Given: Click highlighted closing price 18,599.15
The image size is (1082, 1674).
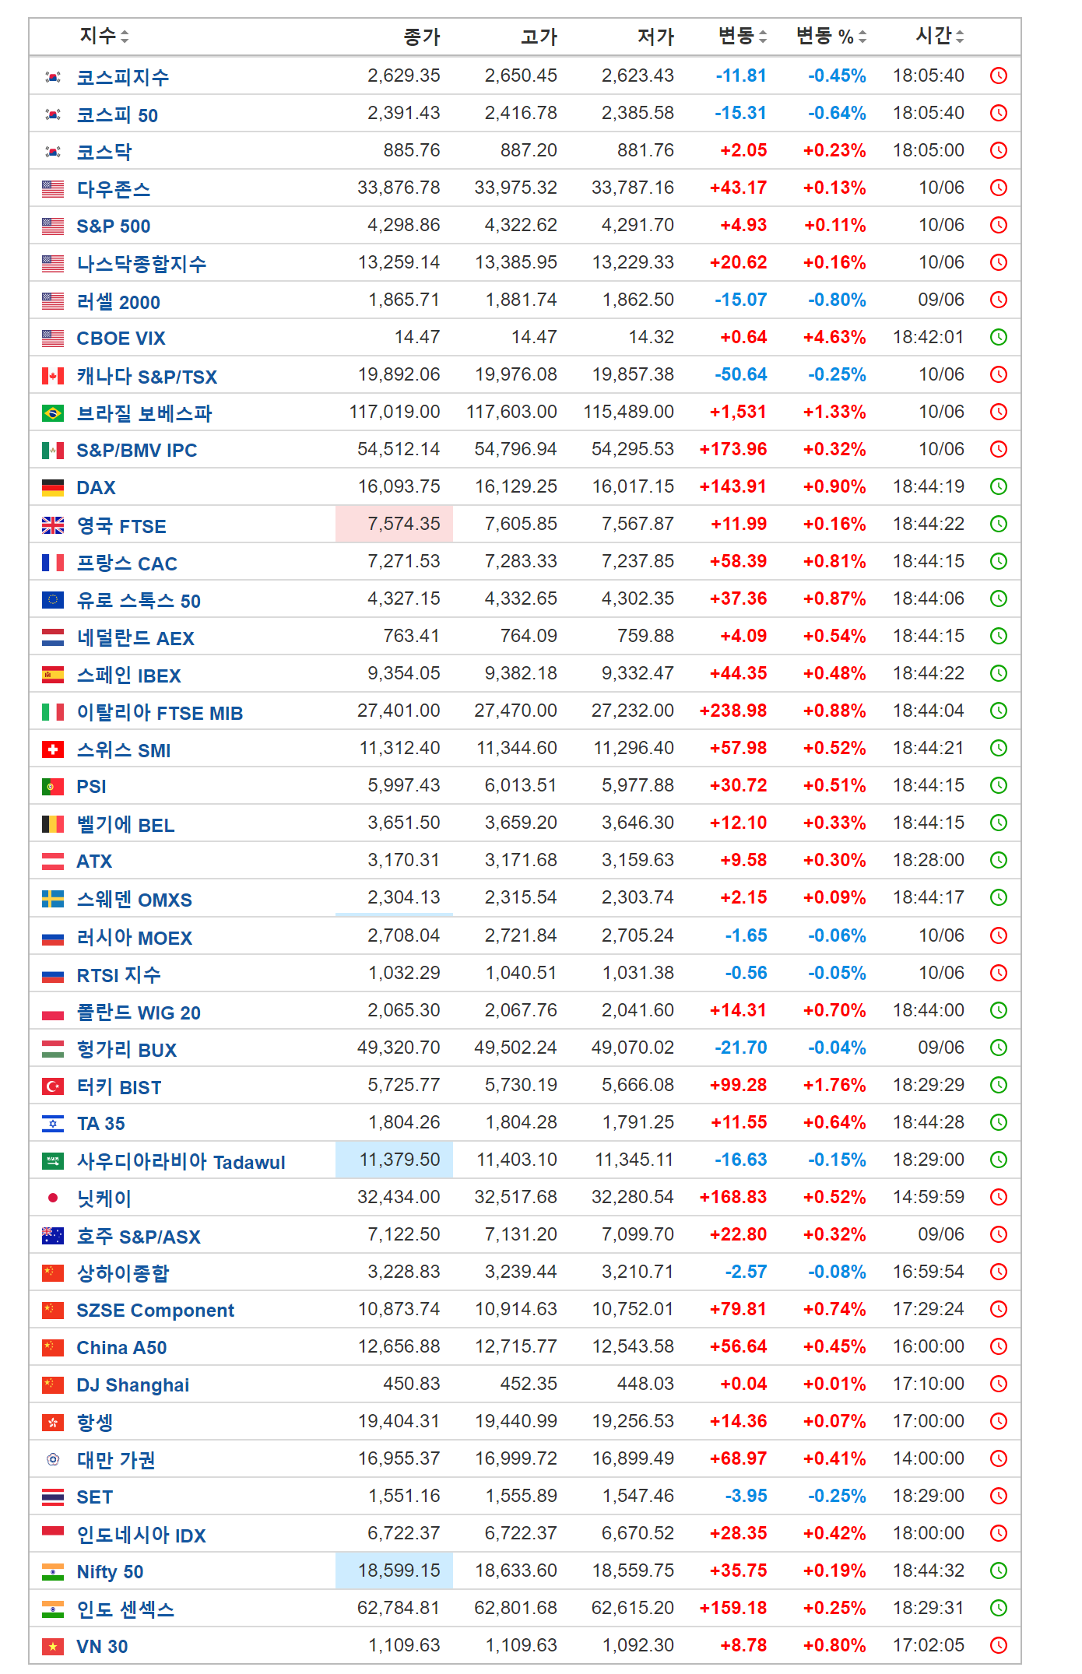Looking at the screenshot, I should click(394, 1570).
